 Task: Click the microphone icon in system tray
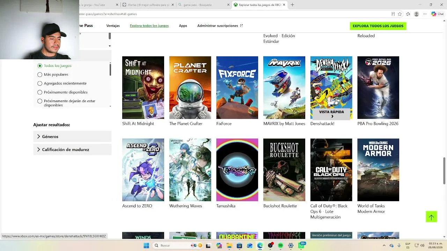click(399, 245)
